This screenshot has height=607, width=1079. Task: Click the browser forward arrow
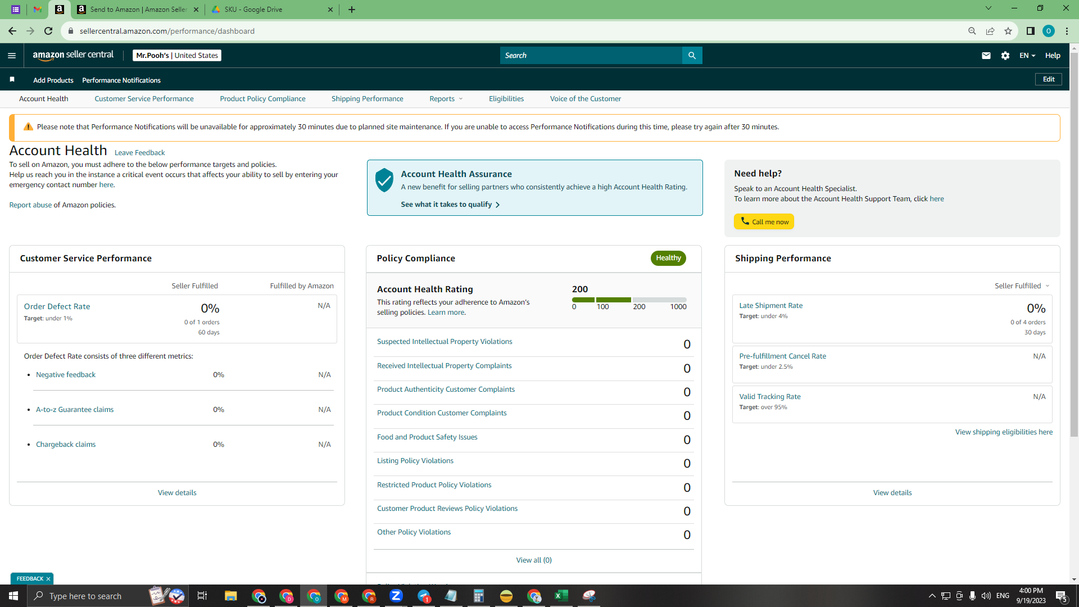[x=30, y=31]
